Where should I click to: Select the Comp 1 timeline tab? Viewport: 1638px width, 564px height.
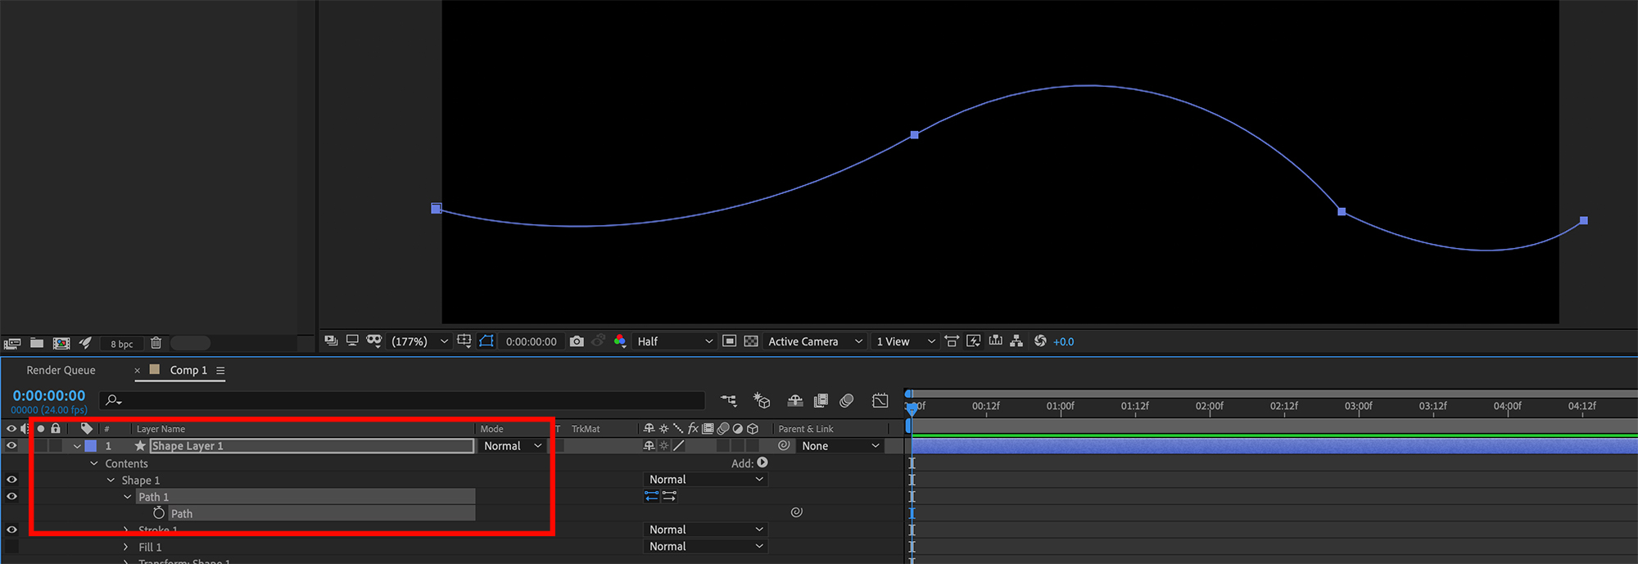[188, 370]
